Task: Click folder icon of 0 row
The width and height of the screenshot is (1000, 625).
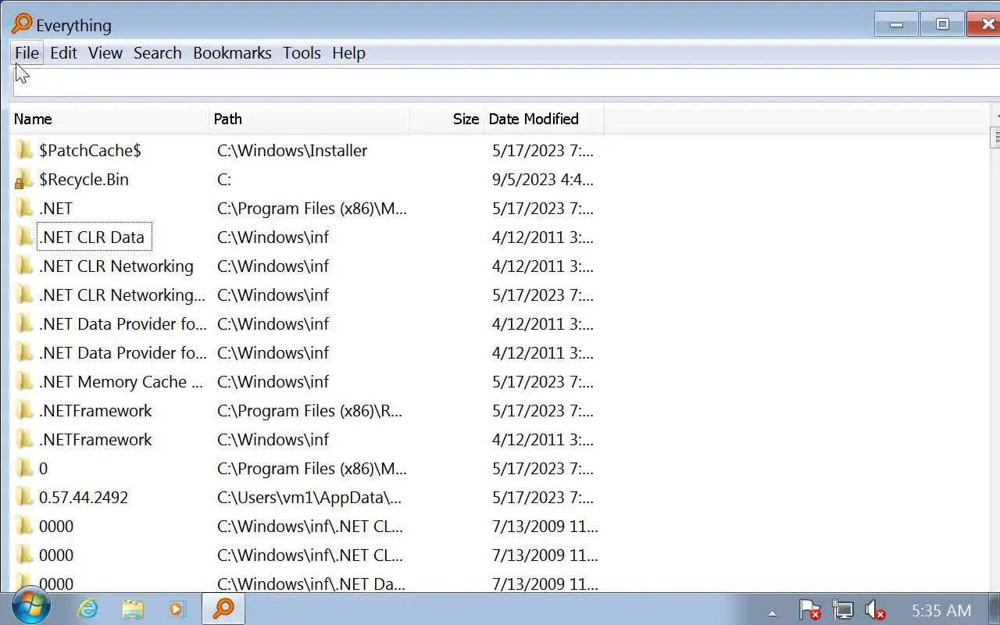Action: pyautogui.click(x=24, y=469)
